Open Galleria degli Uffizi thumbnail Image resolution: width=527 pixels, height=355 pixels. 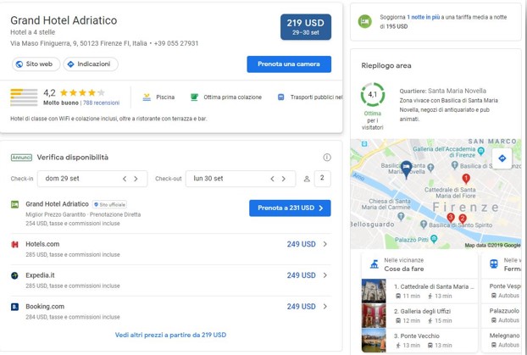click(374, 316)
